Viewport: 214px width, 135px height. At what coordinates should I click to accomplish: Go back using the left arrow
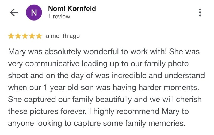[x=14, y=13]
